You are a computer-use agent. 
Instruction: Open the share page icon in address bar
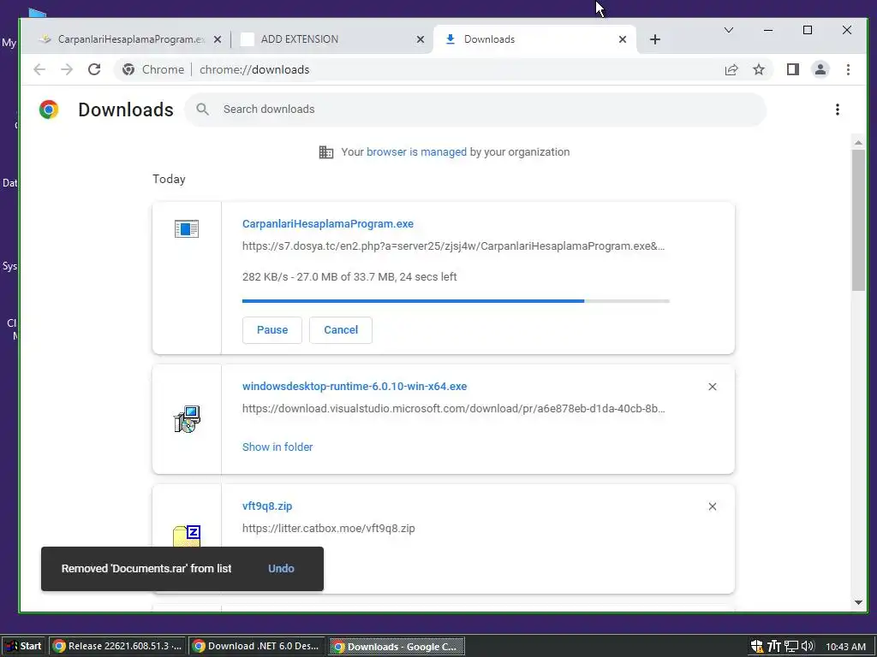(731, 69)
